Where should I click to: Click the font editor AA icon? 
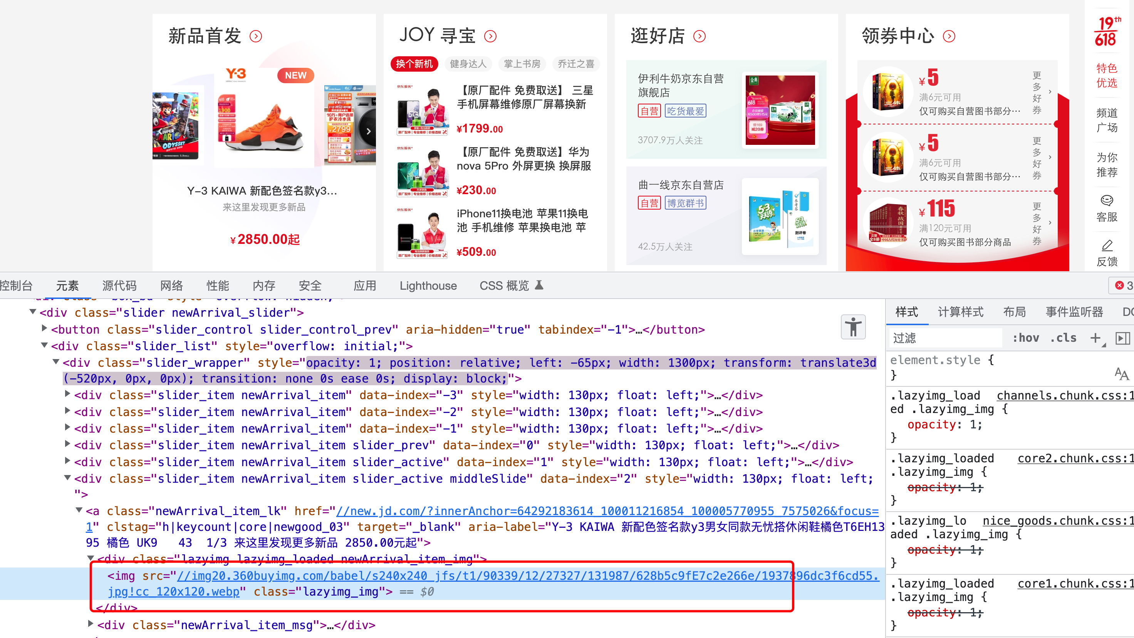coord(1121,374)
